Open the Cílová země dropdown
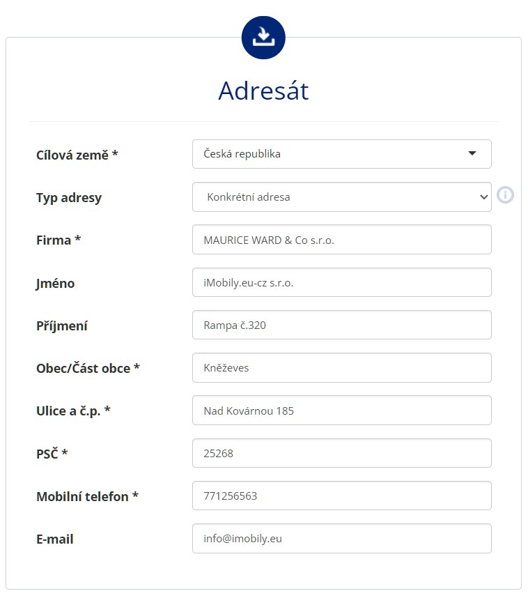The height and width of the screenshot is (598, 528). (x=342, y=154)
